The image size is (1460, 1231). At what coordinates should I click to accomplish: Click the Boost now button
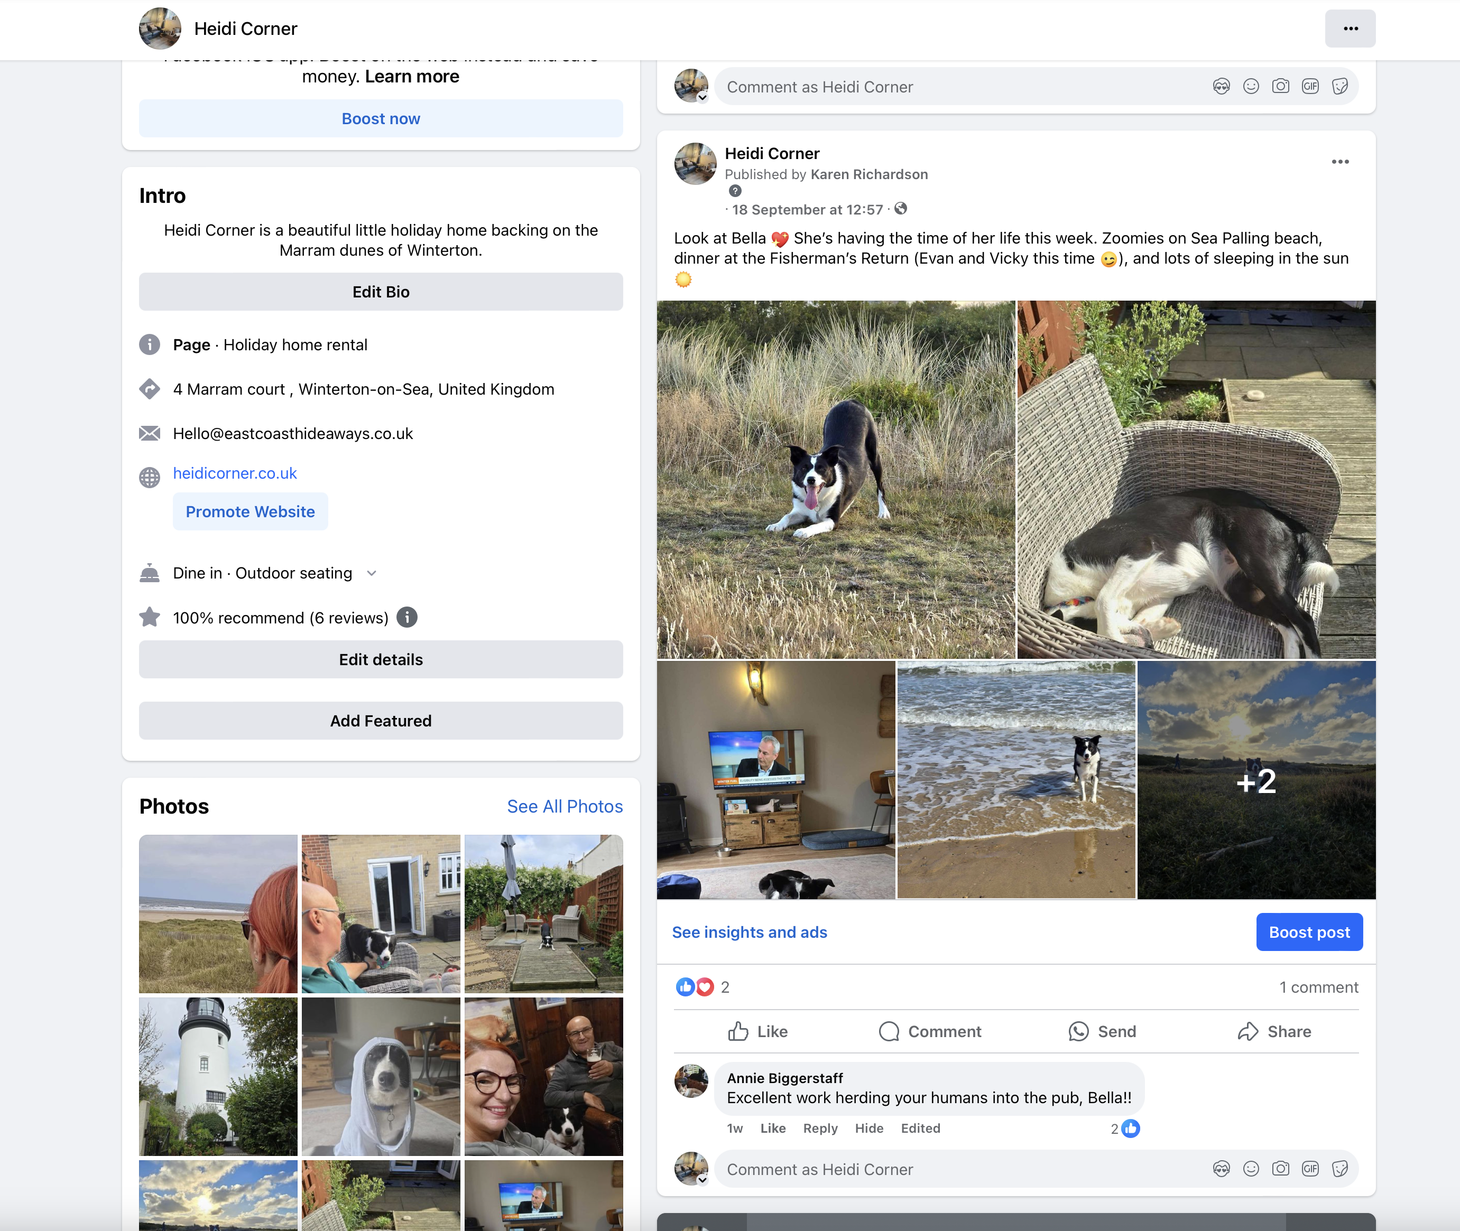(381, 119)
